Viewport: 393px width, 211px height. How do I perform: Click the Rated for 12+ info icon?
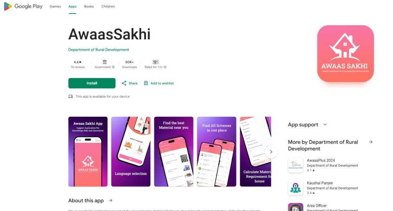pyautogui.click(x=165, y=67)
